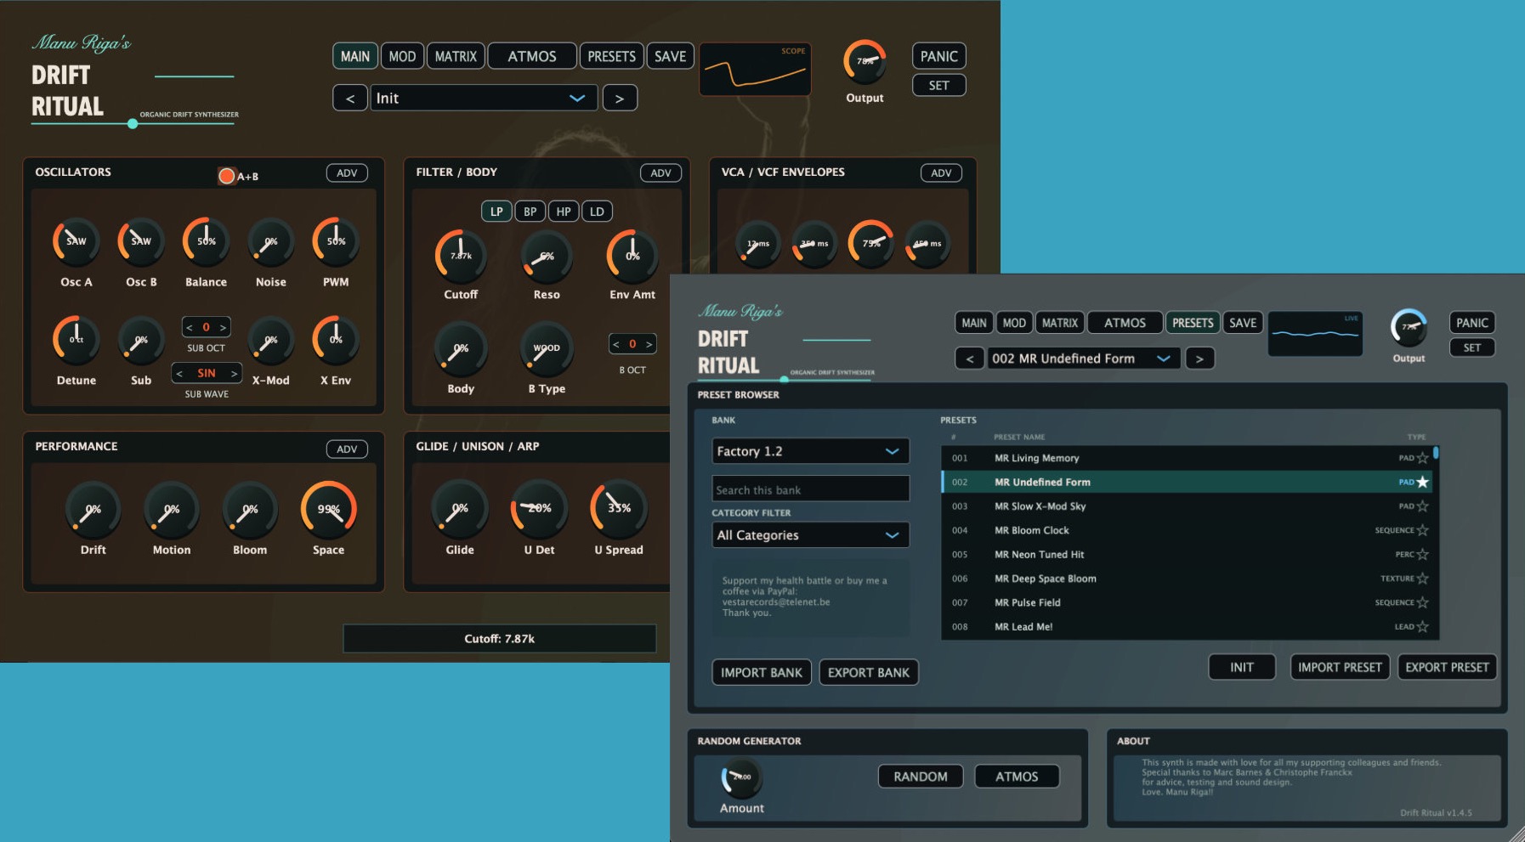
Task: Click the Reso knob
Action: click(x=547, y=255)
